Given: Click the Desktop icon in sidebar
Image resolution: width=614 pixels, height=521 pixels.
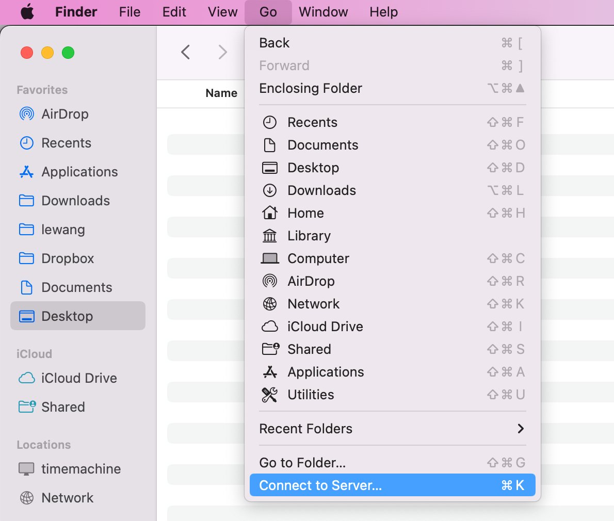Looking at the screenshot, I should 27,316.
